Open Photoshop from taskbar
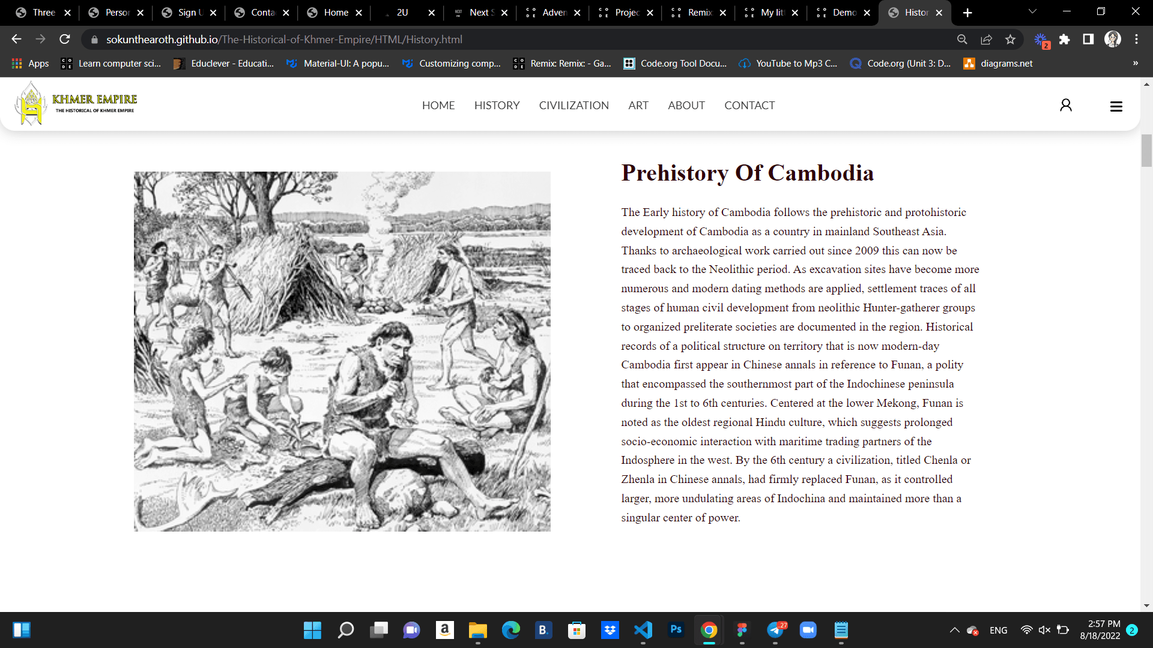This screenshot has width=1153, height=648. [x=676, y=630]
